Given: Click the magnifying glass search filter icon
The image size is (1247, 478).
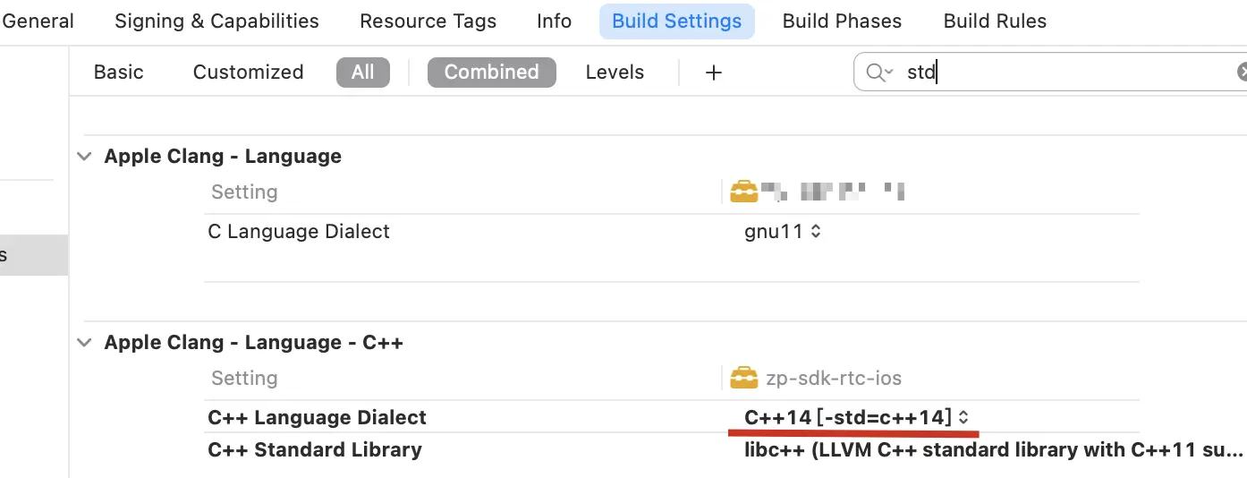Looking at the screenshot, I should click(879, 73).
